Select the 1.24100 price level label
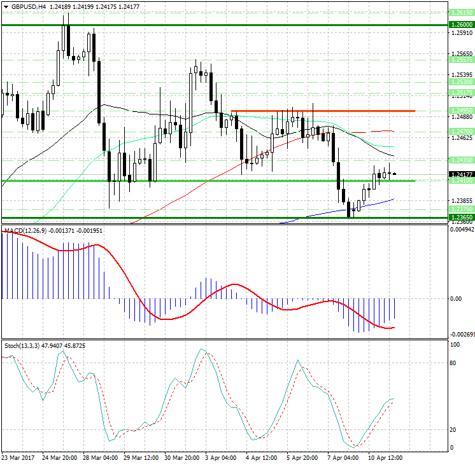This screenshot has height=465, width=475. coord(461,181)
